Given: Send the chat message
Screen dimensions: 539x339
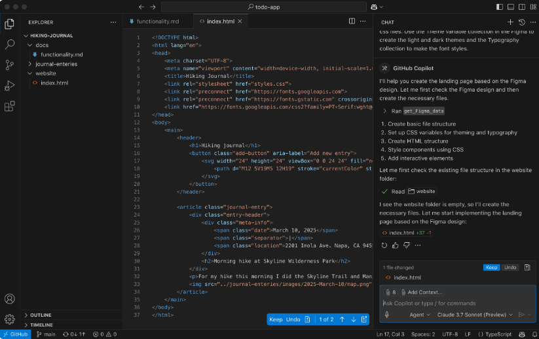Looking at the screenshot, I should [x=521, y=314].
